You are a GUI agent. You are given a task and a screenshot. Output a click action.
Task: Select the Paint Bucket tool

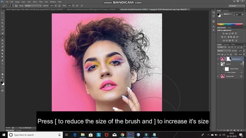[2, 50]
